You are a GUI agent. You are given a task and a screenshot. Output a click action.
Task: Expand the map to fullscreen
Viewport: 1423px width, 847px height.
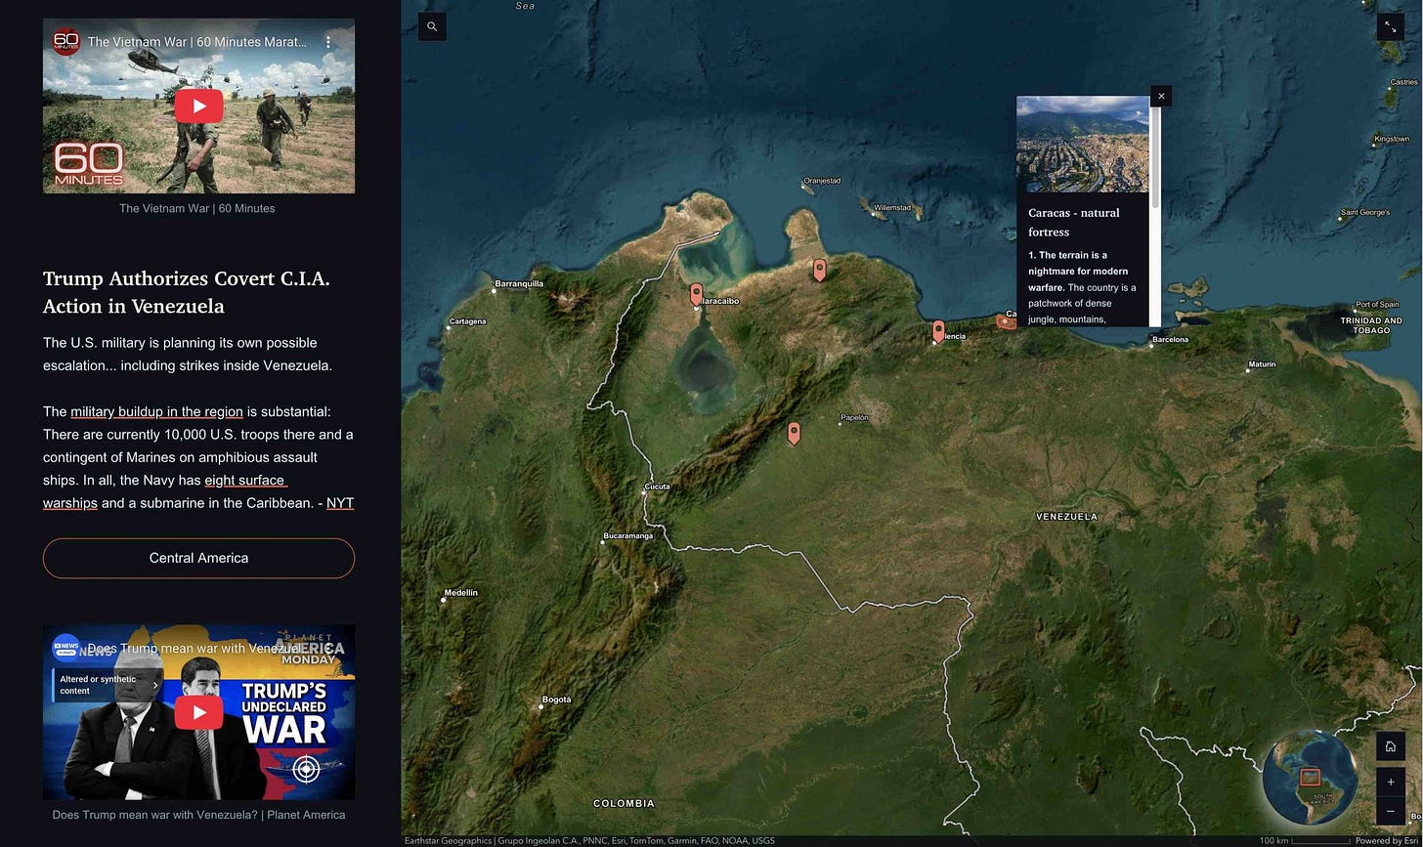pos(1391,27)
